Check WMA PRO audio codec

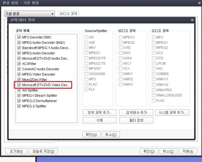(154, 90)
